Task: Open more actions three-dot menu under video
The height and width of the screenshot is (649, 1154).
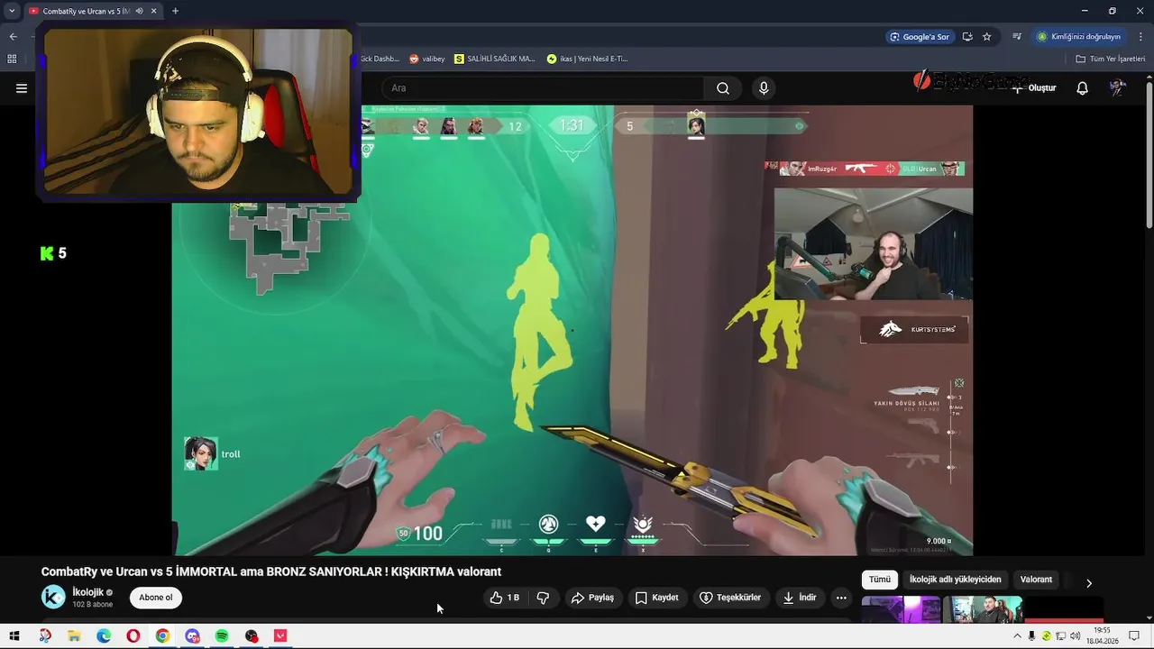Action: (x=841, y=598)
